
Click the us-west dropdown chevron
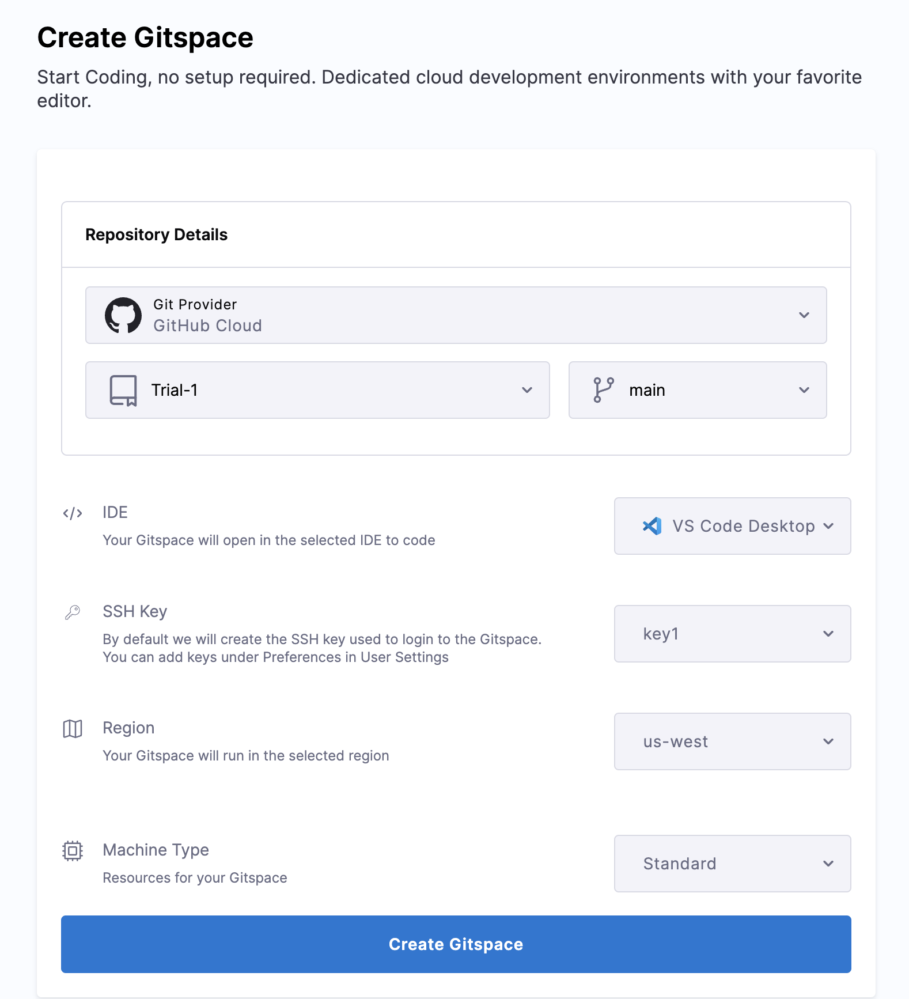pos(828,741)
